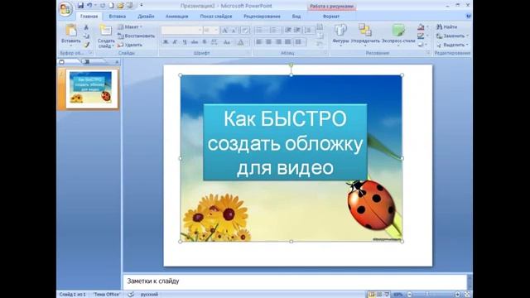Open the Дизайн tab
Image resolution: width=530 pixels, height=298 pixels.
coord(146,17)
